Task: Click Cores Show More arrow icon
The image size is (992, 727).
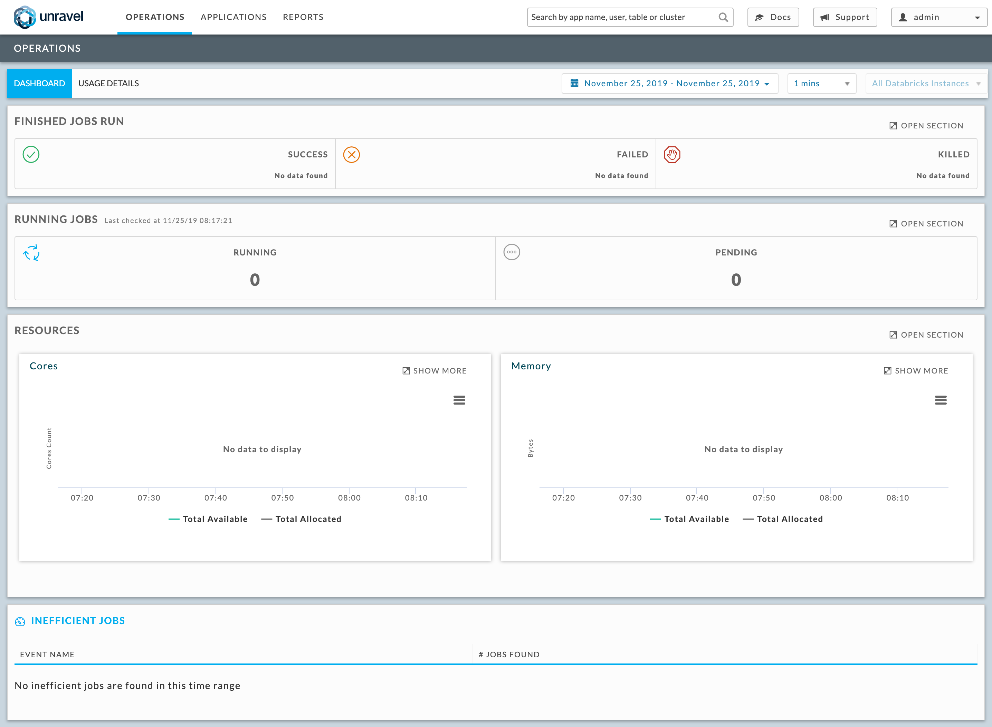Action: [406, 371]
